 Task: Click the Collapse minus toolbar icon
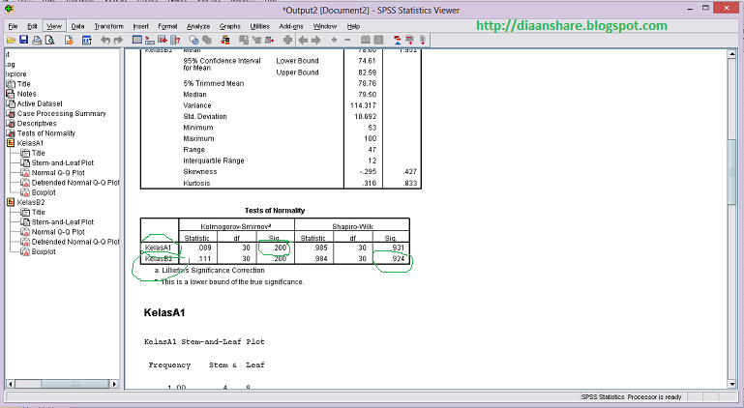[x=347, y=40]
